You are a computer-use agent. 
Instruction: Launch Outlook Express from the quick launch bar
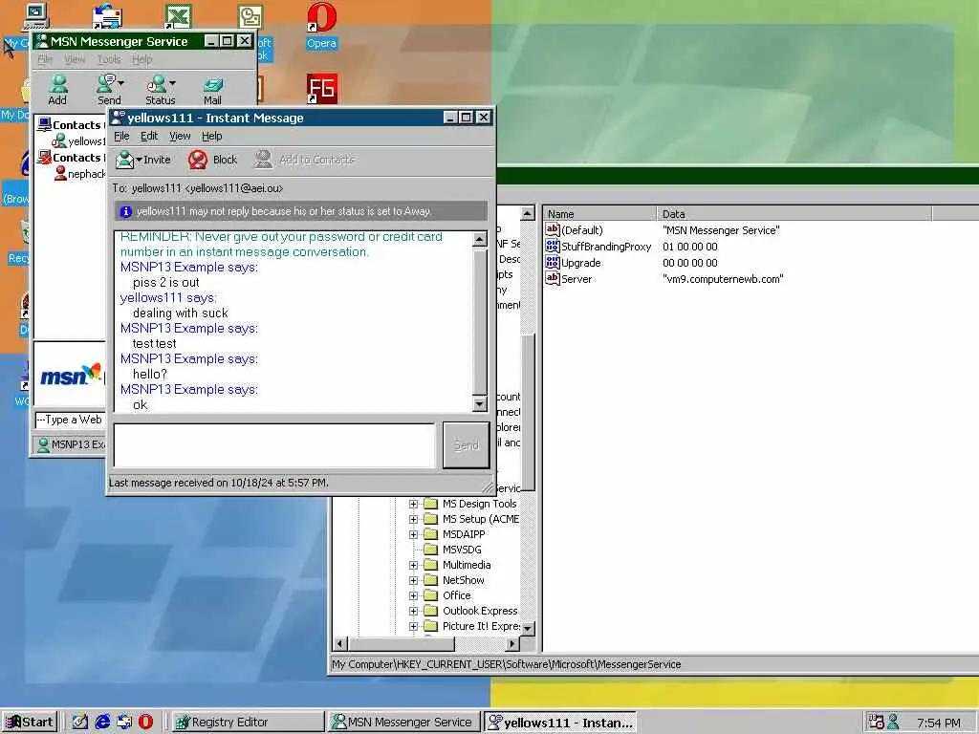pyautogui.click(x=124, y=723)
